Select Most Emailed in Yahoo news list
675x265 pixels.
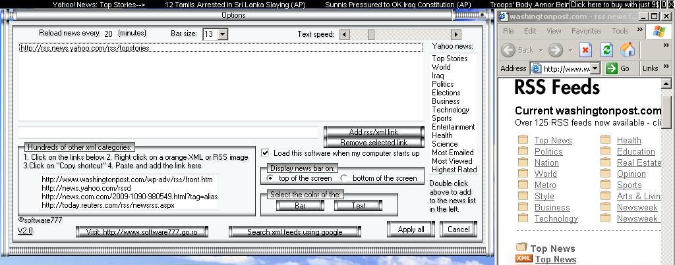coord(452,153)
